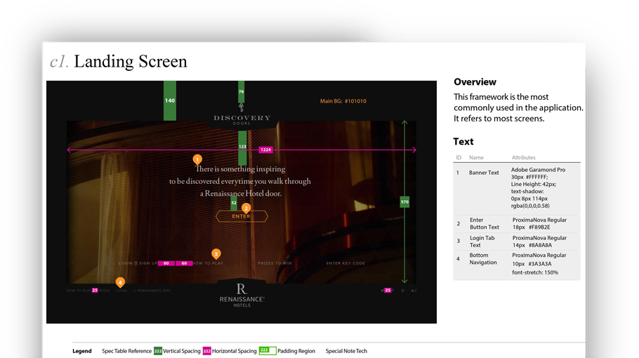This screenshot has width=639, height=358.
Task: Click the 'Overview' heading
Action: tap(475, 82)
